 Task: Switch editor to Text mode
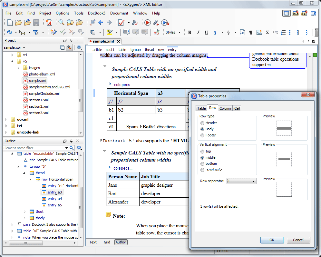click(x=93, y=242)
